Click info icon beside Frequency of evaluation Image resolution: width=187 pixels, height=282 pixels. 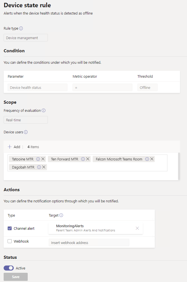[x=44, y=111]
